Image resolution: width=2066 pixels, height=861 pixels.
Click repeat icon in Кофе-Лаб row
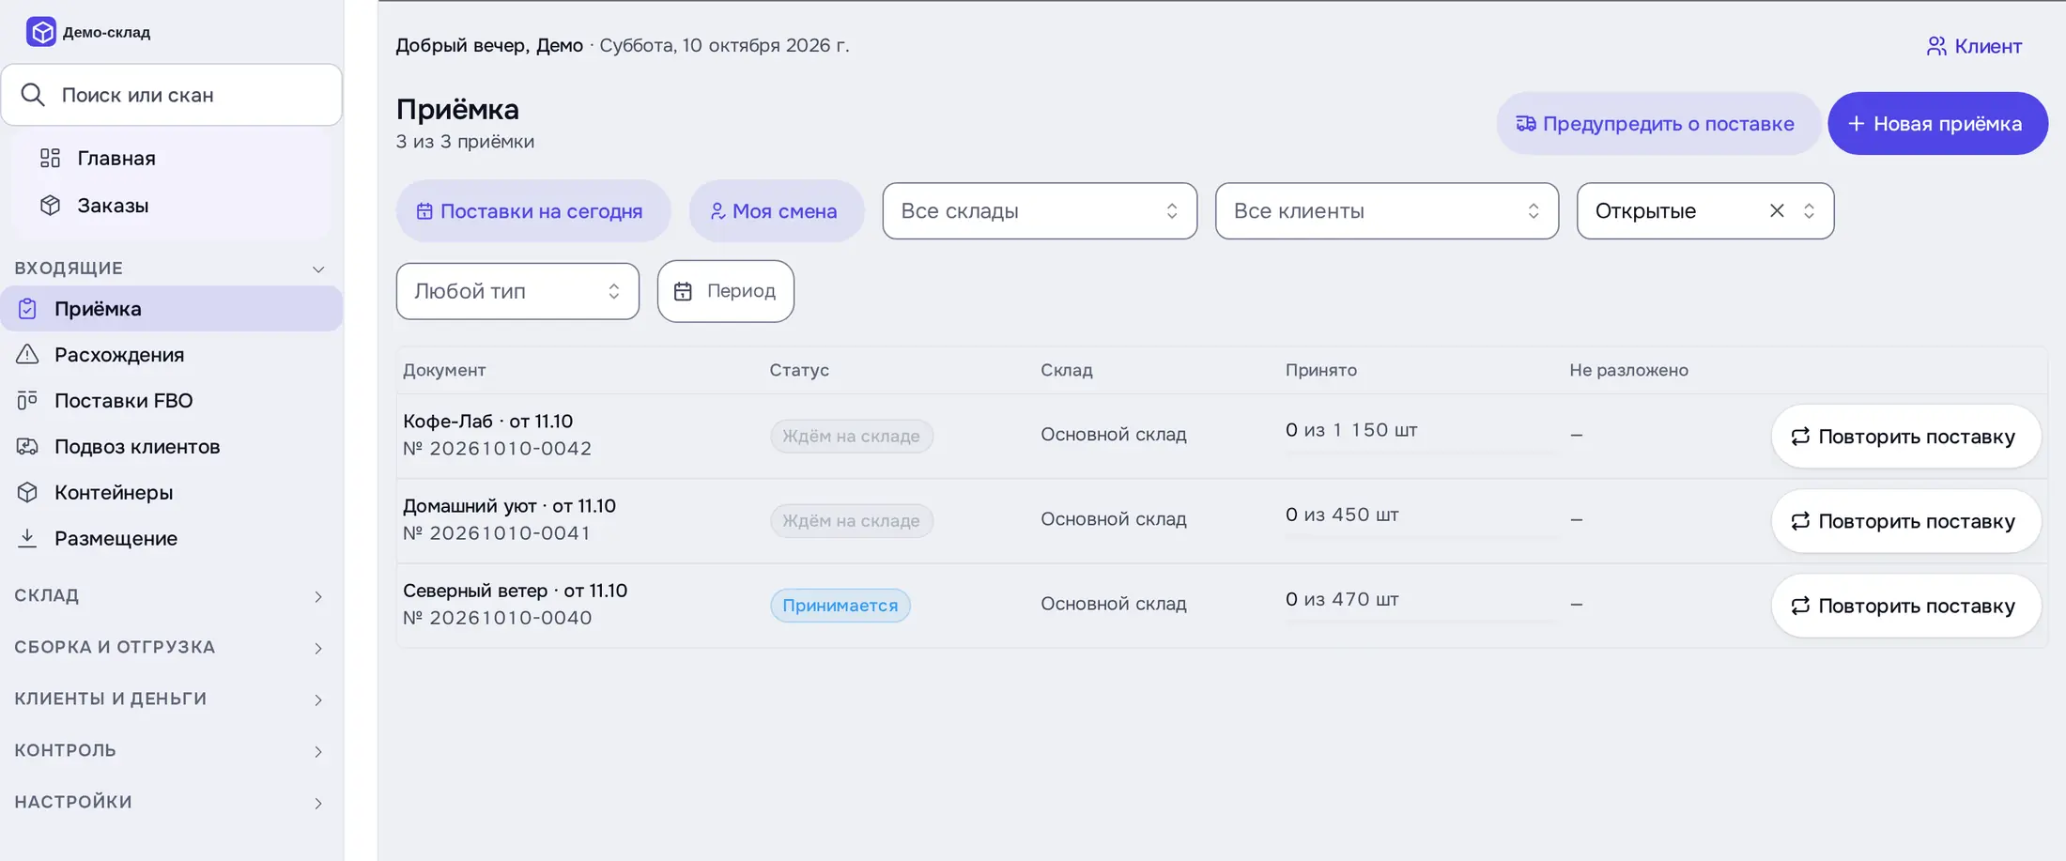[1799, 437]
